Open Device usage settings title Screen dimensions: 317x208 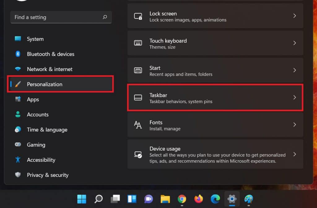tap(165, 149)
